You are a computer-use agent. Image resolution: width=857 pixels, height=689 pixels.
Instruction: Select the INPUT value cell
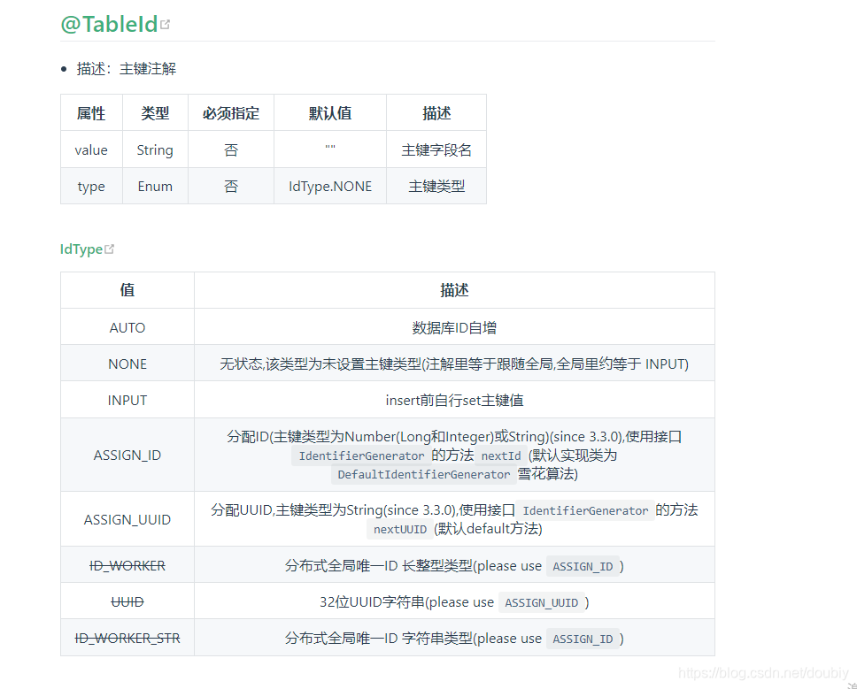click(x=127, y=399)
